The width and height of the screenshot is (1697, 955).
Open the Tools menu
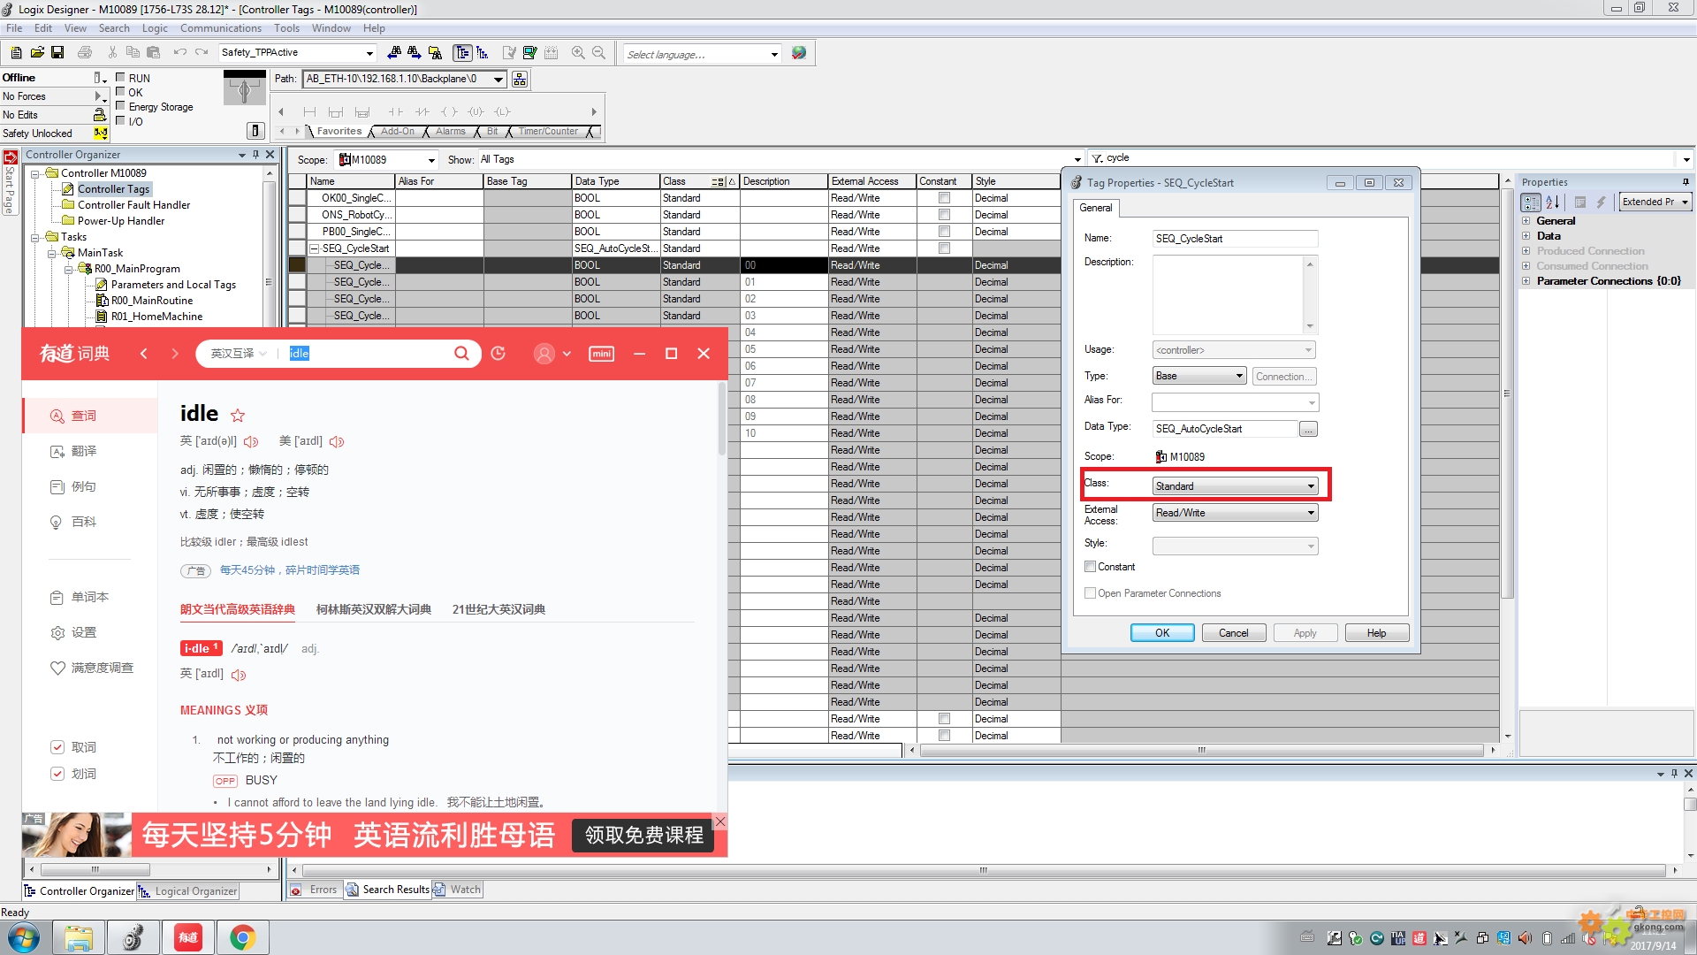[x=286, y=28]
